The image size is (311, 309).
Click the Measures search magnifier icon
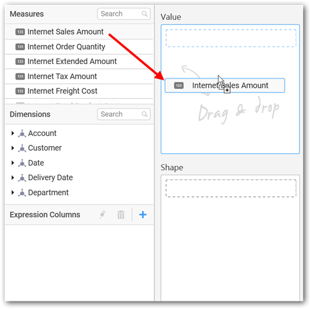click(145, 14)
